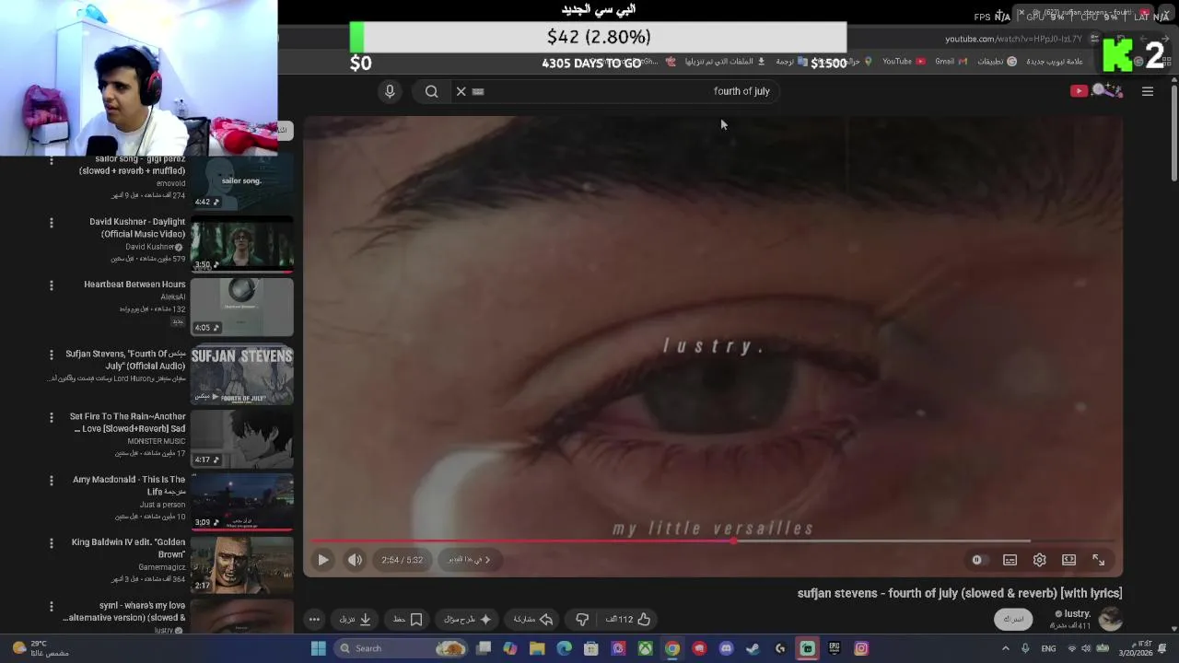Open options menu for syml video
The image size is (1179, 663).
52,607
